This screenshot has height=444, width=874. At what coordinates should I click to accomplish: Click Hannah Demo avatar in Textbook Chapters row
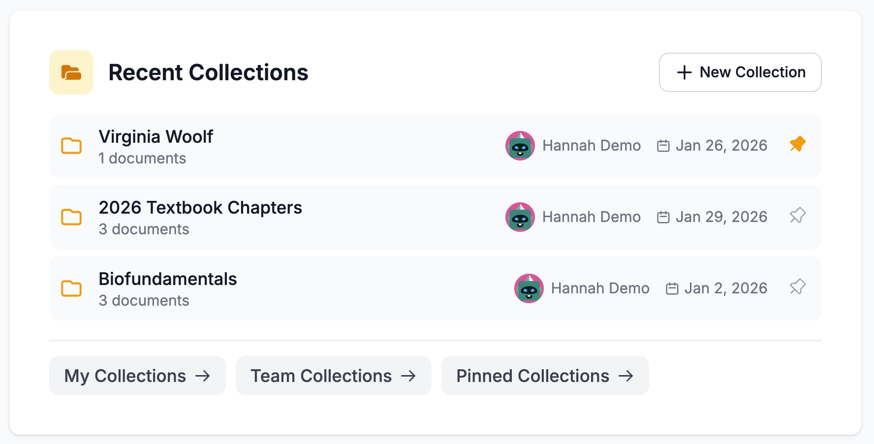(x=520, y=217)
